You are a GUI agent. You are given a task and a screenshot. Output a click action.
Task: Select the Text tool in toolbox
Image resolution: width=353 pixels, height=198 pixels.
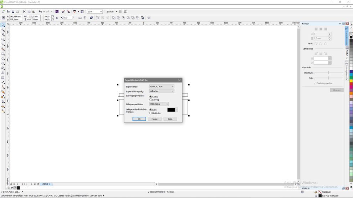pos(3,73)
